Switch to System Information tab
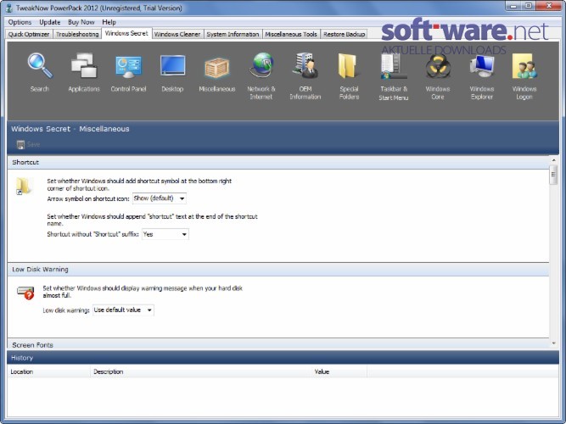The height and width of the screenshot is (424, 566). tap(233, 34)
